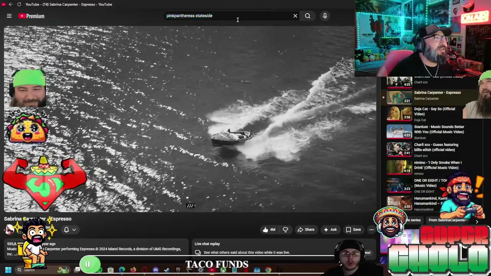Image resolution: width=491 pixels, height=276 pixels.
Task: Open the nimino video thumbnail
Action: click(x=399, y=168)
